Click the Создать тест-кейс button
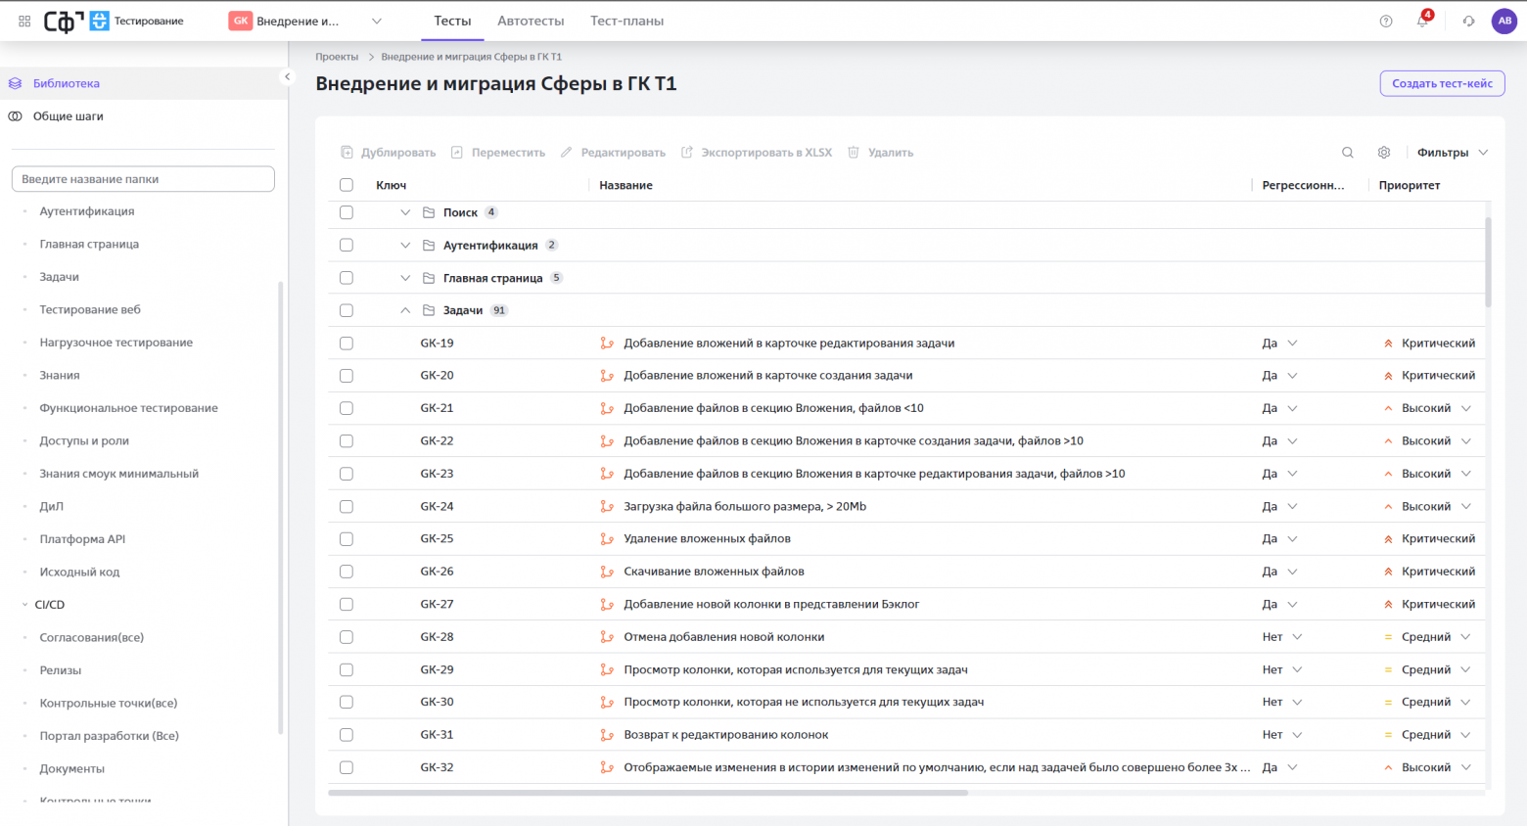The image size is (1527, 826). (x=1442, y=83)
